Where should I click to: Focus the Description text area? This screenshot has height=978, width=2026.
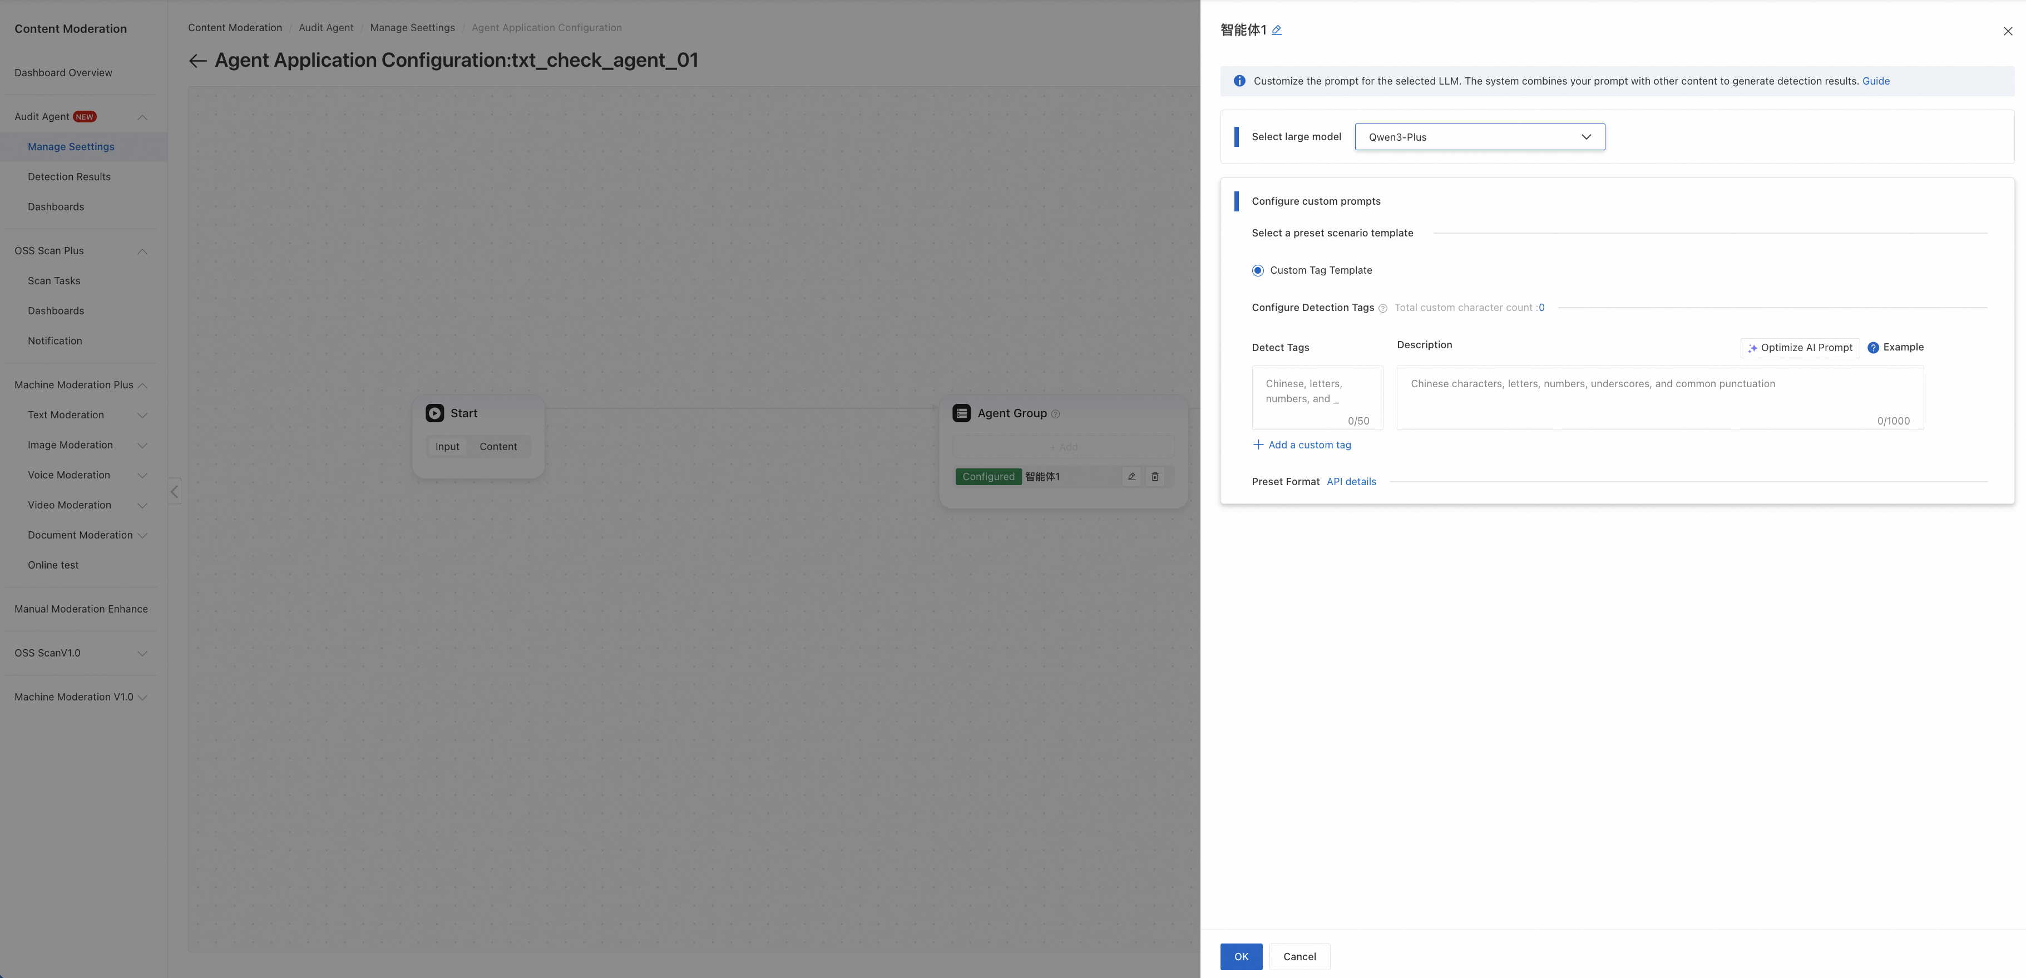(x=1659, y=397)
